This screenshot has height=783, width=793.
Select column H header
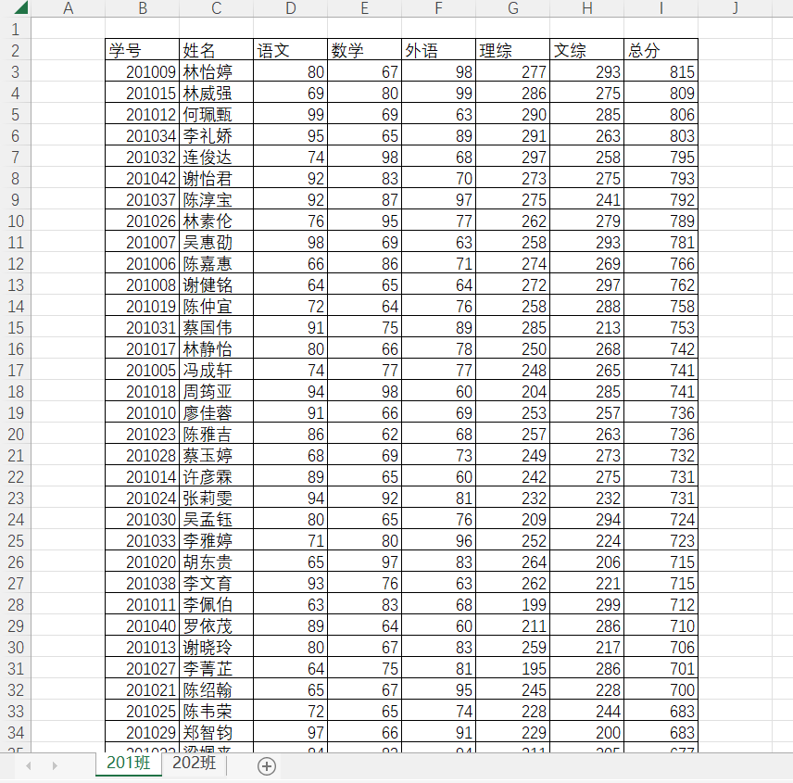pos(586,8)
